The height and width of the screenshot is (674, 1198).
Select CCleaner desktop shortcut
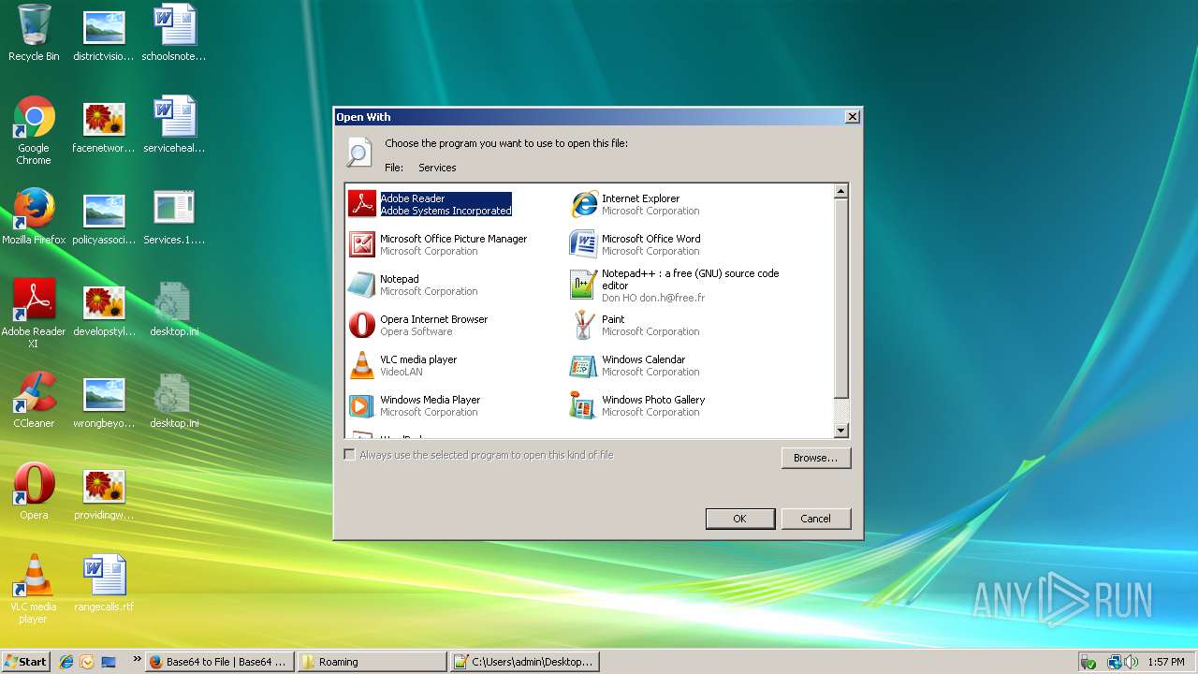point(34,400)
